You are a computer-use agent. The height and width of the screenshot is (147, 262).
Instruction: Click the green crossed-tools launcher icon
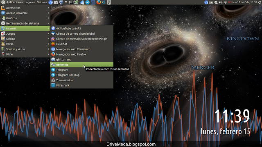[76, 2]
